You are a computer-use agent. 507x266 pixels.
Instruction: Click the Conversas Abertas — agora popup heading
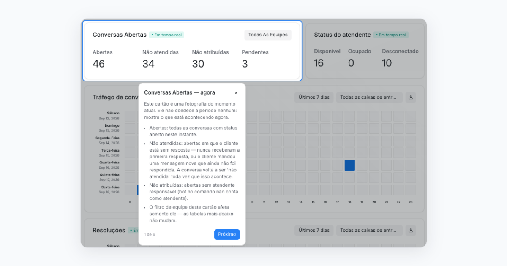(180, 92)
